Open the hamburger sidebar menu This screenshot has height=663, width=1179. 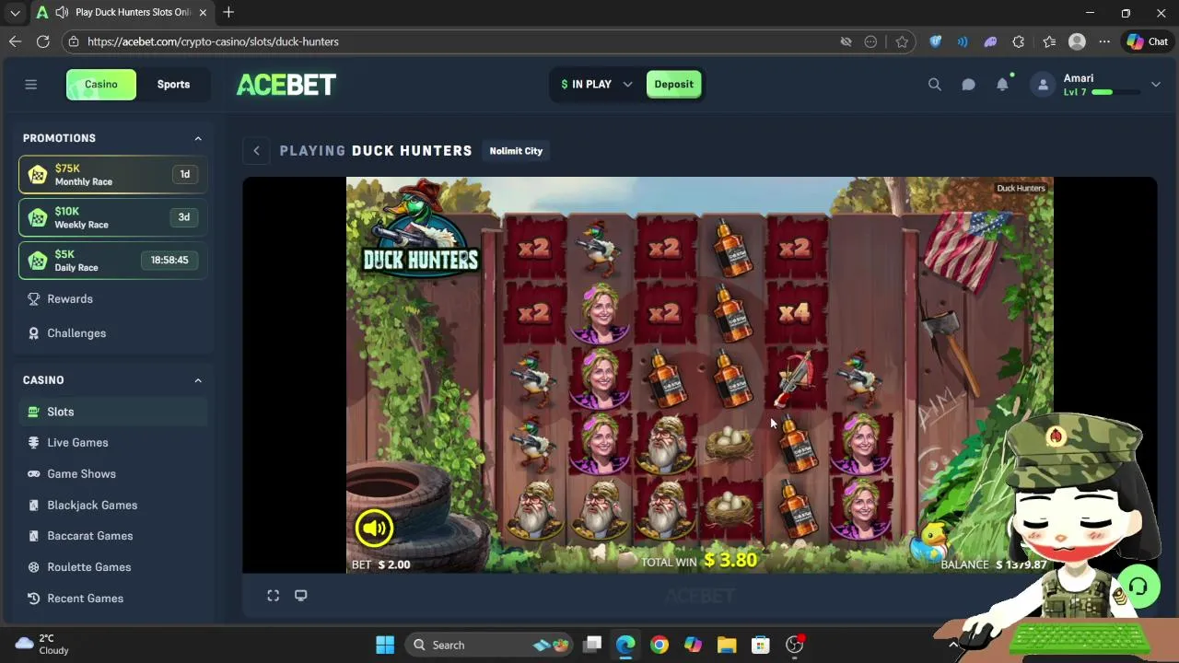[x=30, y=85]
